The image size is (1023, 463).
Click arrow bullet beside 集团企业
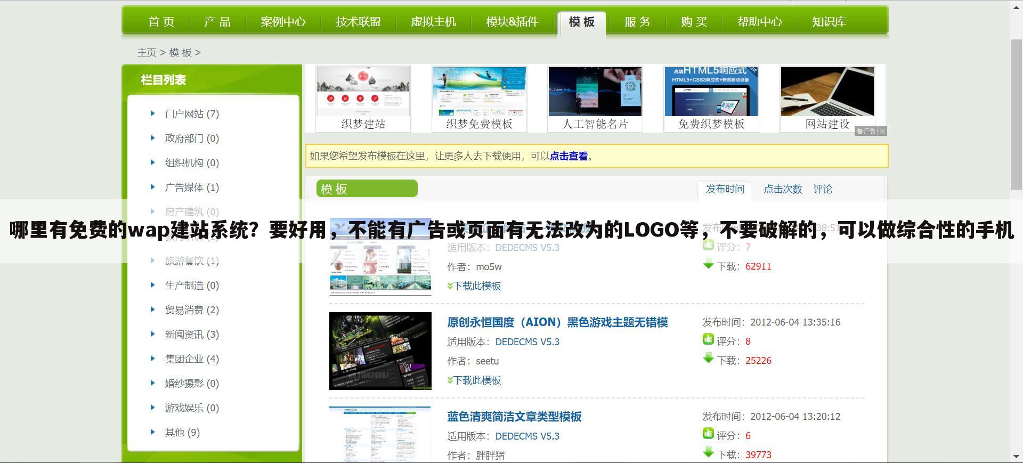[152, 359]
